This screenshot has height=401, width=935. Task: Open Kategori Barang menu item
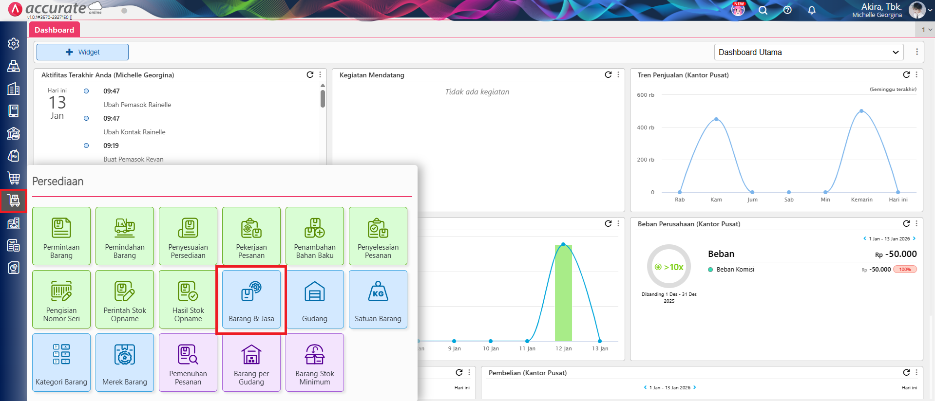click(x=61, y=363)
